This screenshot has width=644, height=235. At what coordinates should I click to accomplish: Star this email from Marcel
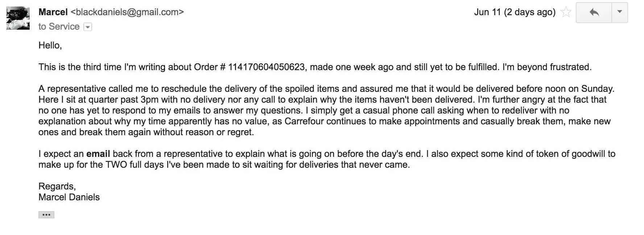pos(566,13)
